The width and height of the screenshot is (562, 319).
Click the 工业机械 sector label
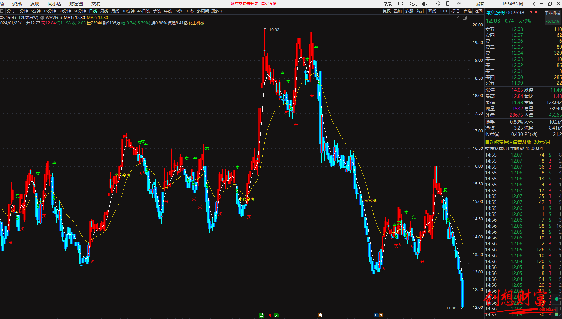point(553,13)
